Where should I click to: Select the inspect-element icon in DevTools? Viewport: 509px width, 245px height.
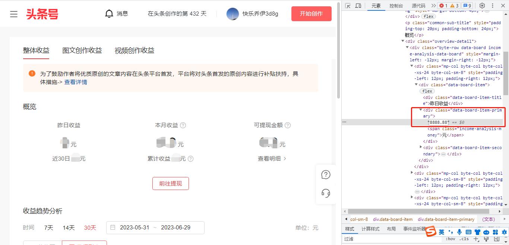coord(348,5)
